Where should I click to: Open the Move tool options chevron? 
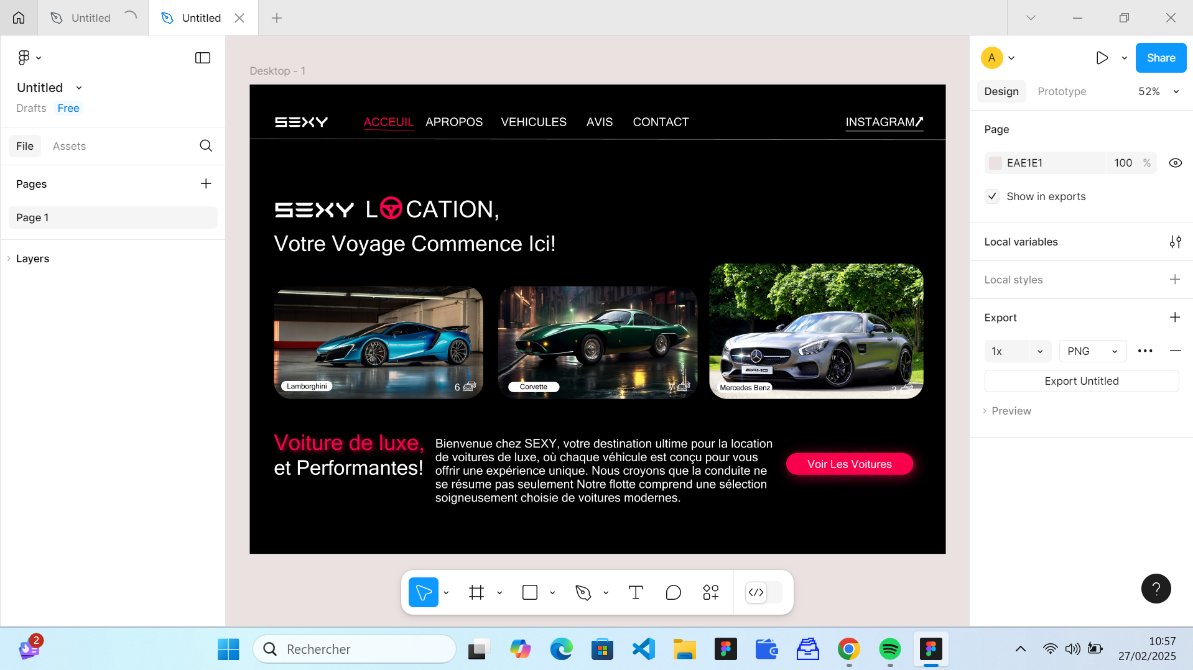pos(446,593)
